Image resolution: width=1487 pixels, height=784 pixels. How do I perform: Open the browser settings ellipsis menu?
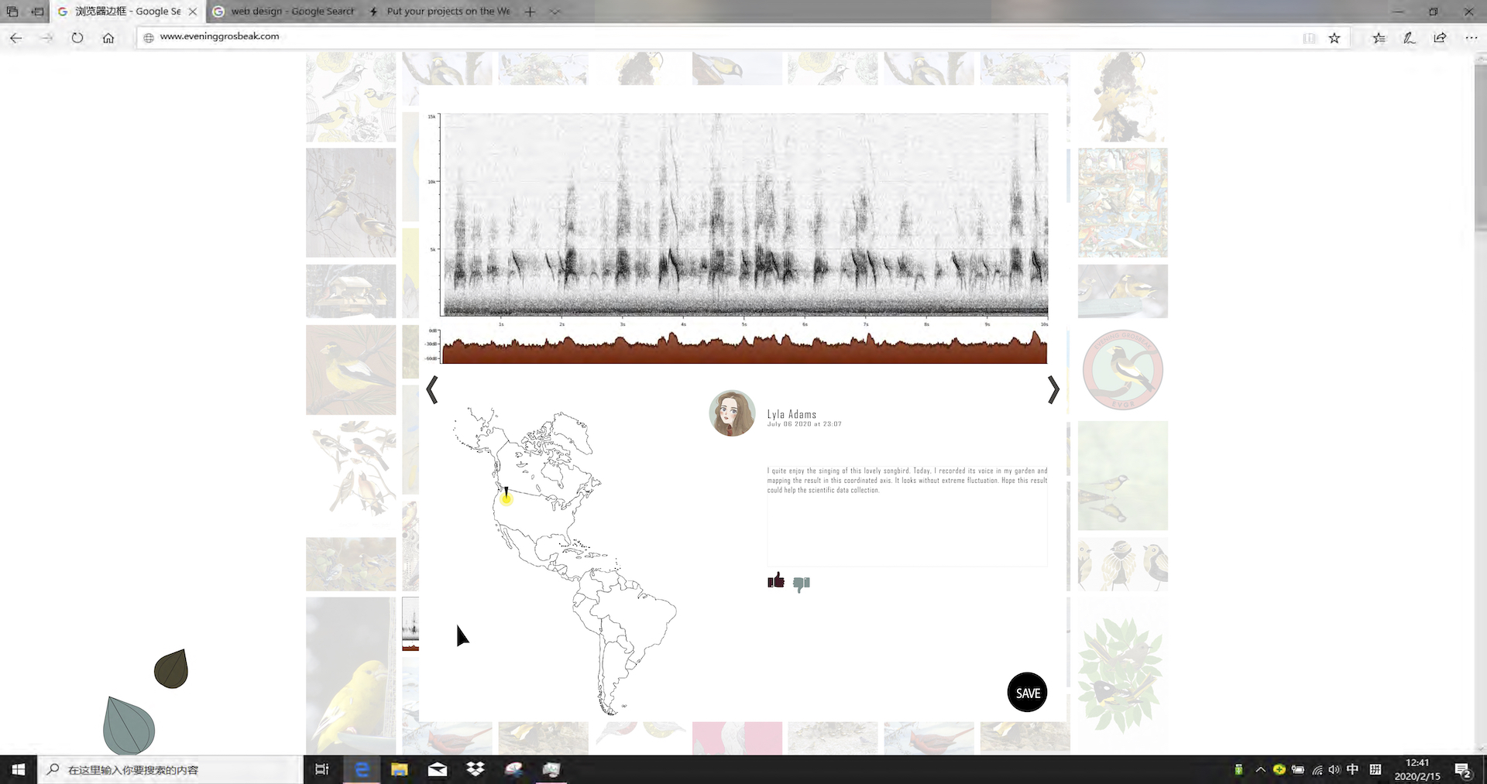pos(1472,38)
